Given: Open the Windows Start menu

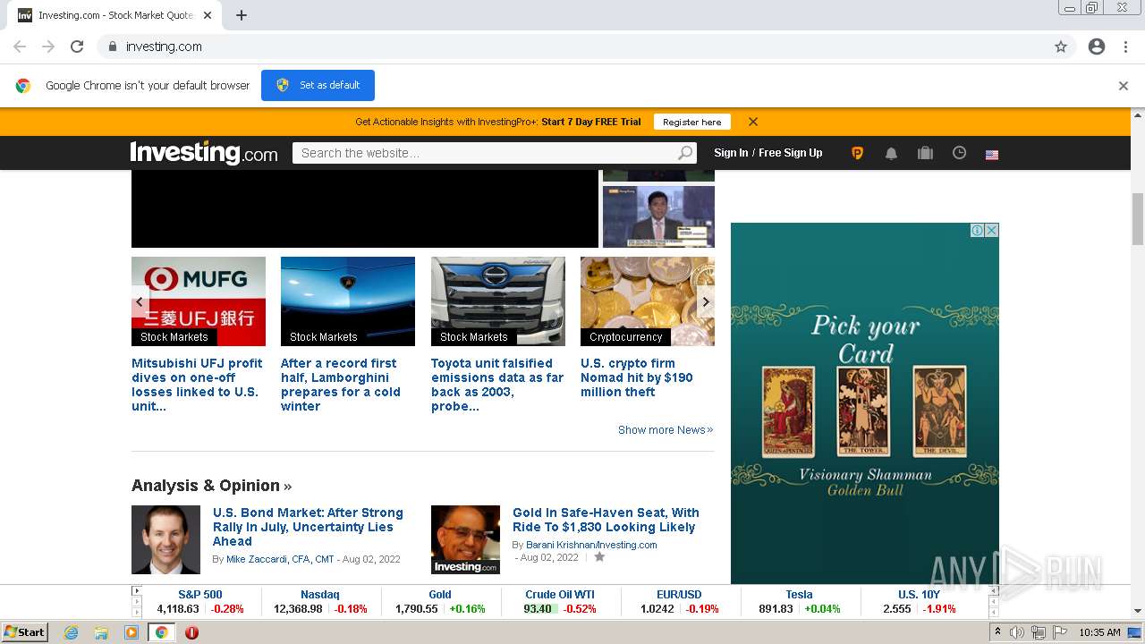Looking at the screenshot, I should (25, 632).
